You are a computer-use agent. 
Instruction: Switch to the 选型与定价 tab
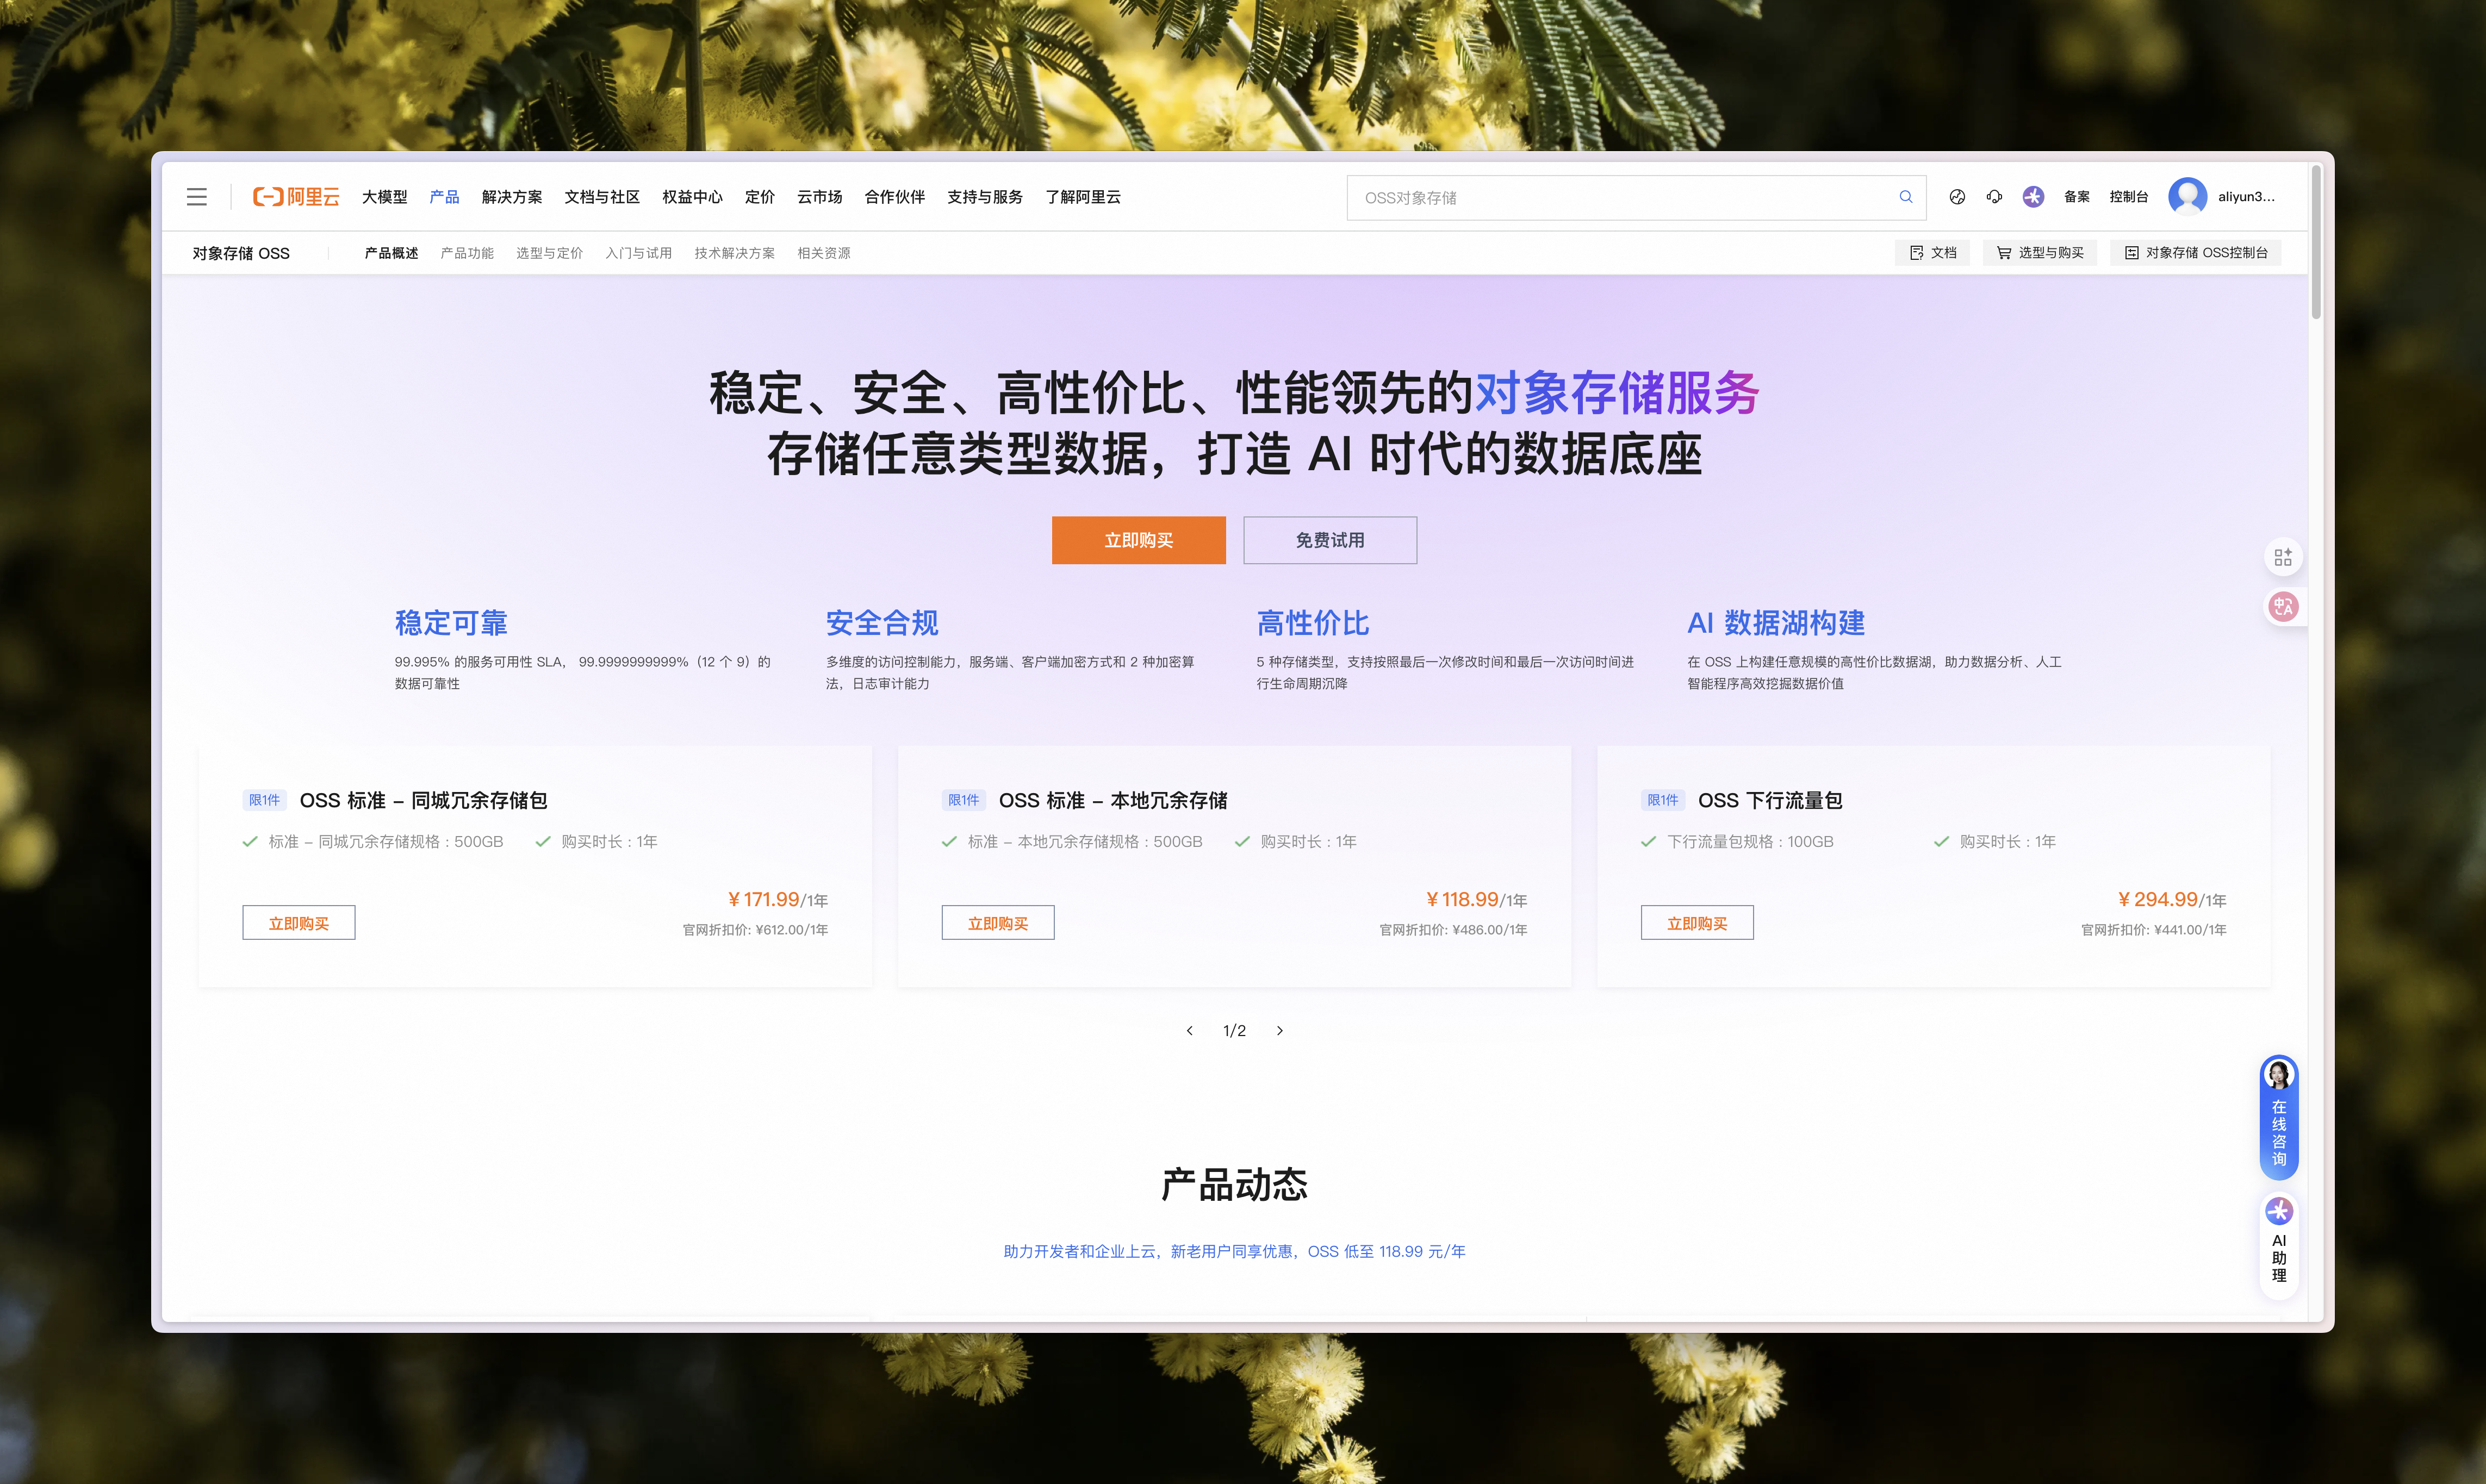pyautogui.click(x=549, y=252)
